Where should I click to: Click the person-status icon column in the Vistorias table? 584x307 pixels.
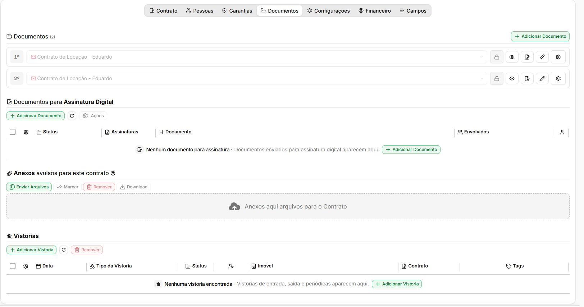[231, 266]
